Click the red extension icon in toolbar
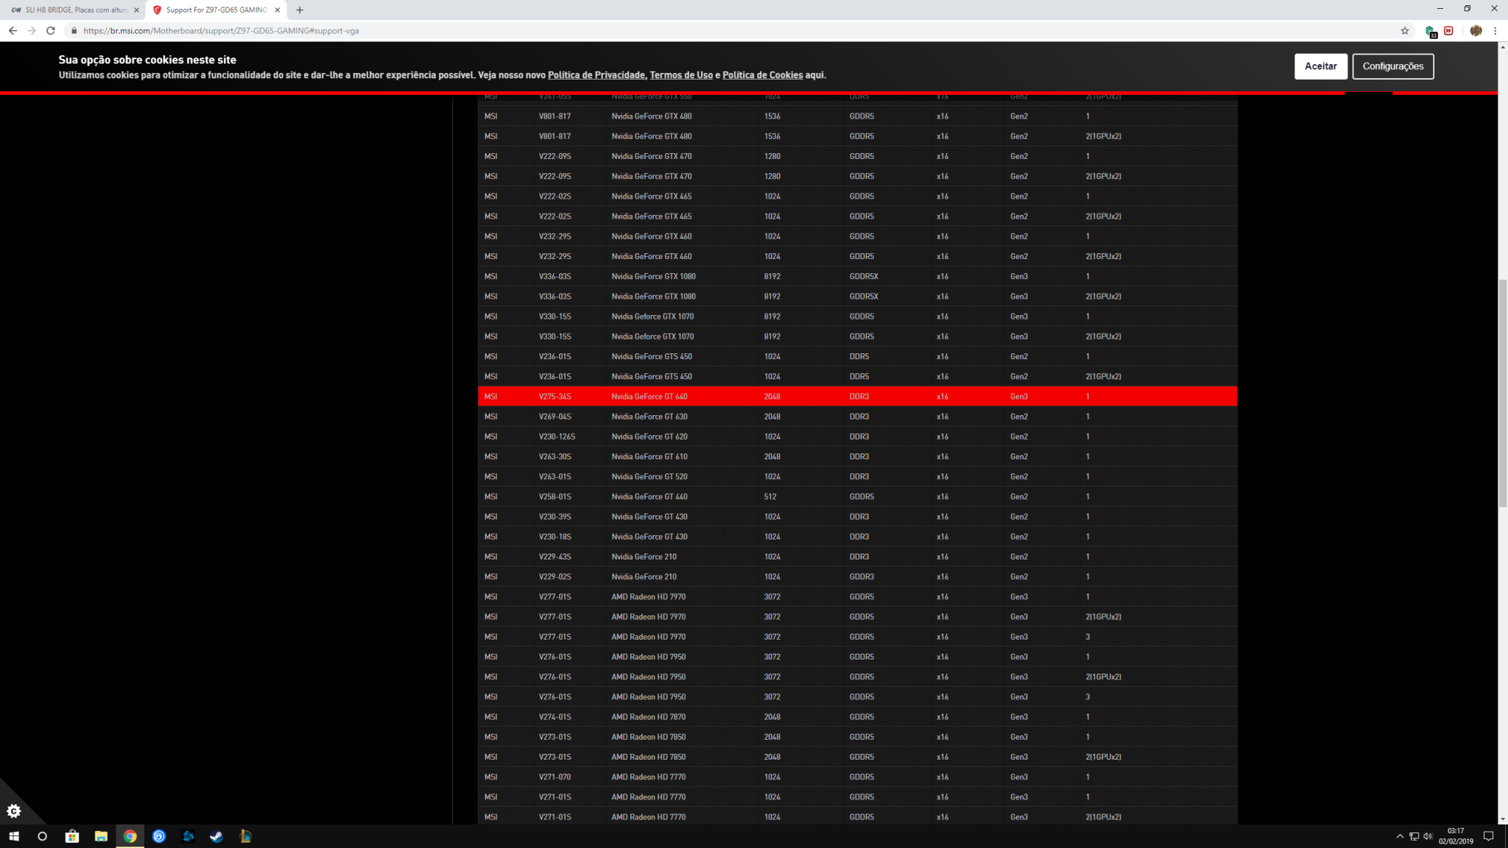1508x848 pixels. (1449, 30)
